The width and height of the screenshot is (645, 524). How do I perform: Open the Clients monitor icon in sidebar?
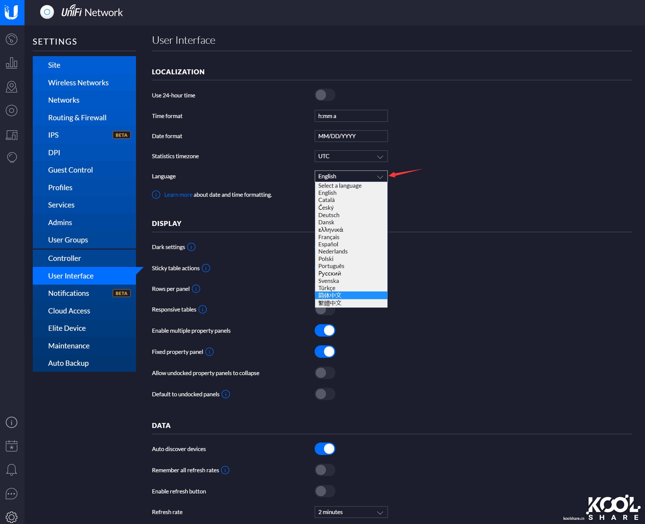tap(12, 135)
